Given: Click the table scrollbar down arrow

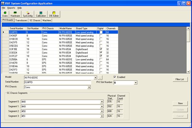Looking at the screenshot, I should coord(188,72).
